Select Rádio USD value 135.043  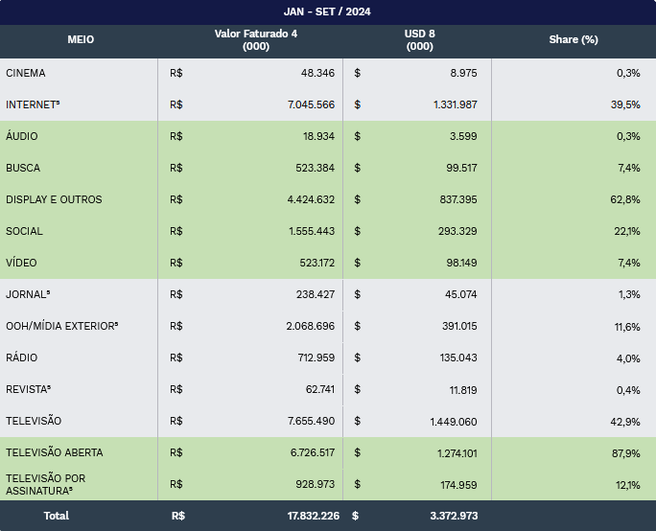pyautogui.click(x=458, y=358)
